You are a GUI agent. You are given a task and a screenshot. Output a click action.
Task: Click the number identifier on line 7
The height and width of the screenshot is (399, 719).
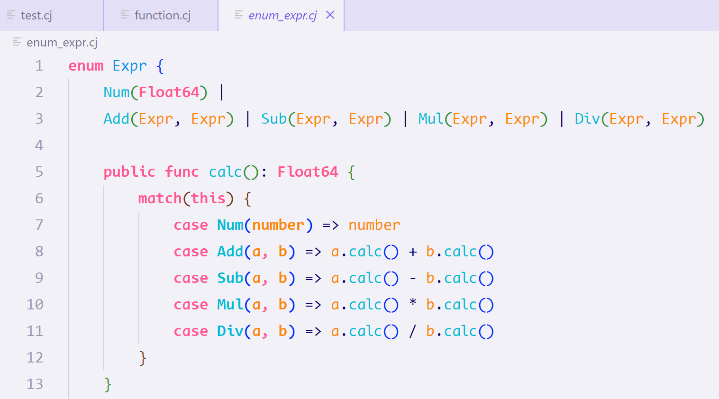(374, 225)
